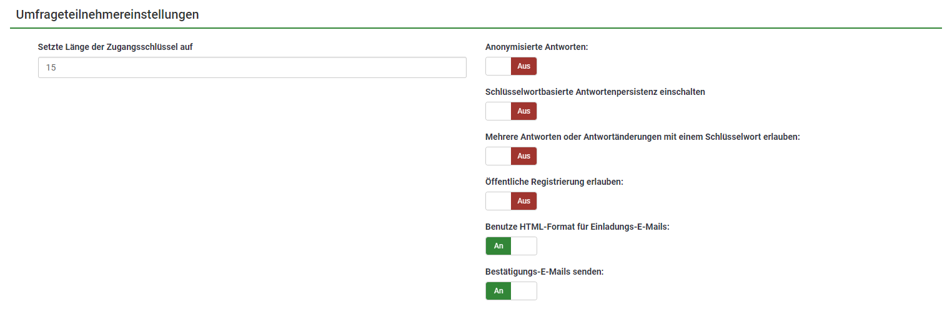Click the "Bestätigungs-E-Mails senden:" label text
Screen dimensions: 947x319
tap(544, 272)
